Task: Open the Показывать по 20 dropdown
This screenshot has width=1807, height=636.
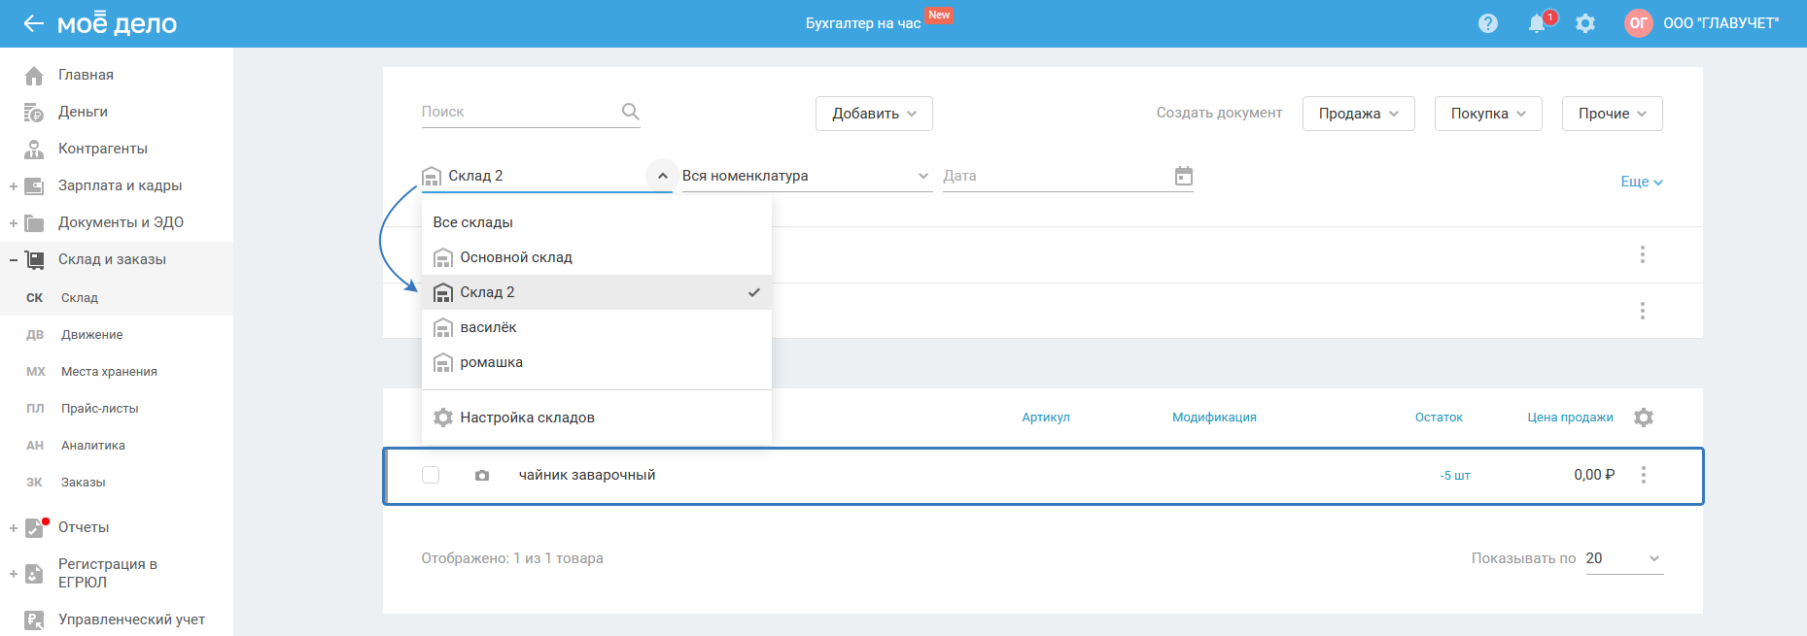Action: tap(1624, 558)
